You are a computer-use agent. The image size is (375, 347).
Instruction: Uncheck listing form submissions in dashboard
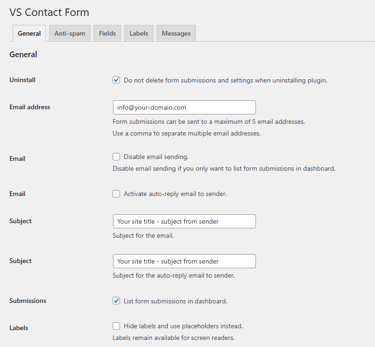116,301
